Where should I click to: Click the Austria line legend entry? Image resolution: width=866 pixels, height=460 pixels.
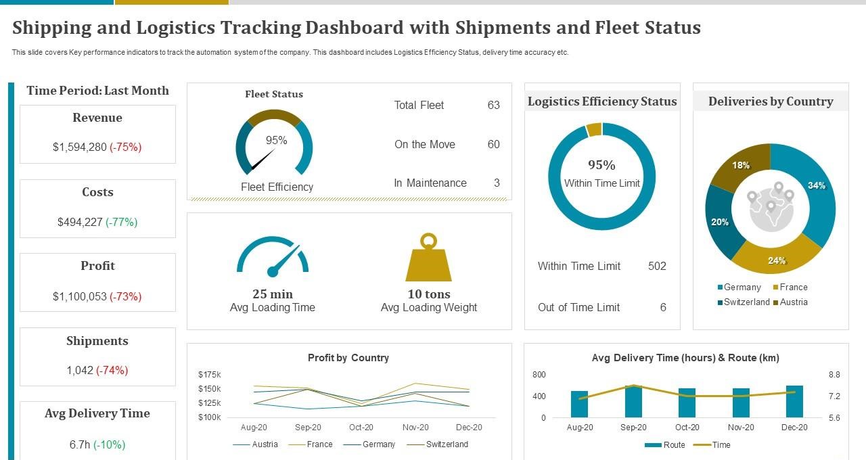(x=255, y=444)
